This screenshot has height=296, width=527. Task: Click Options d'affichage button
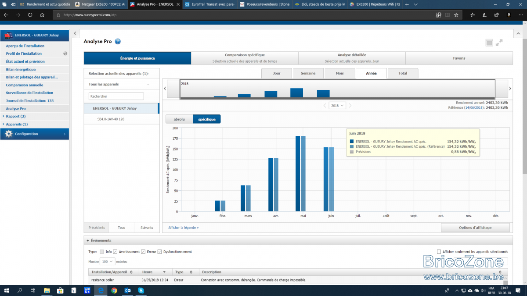click(x=475, y=228)
